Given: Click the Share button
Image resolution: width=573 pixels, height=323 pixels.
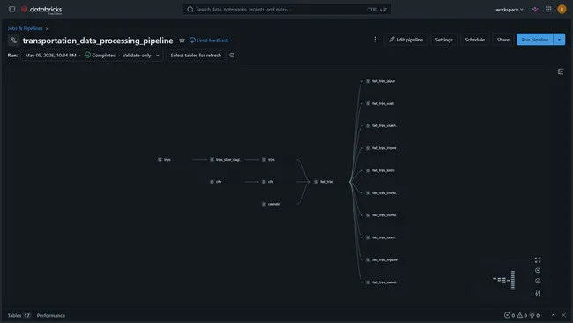Looking at the screenshot, I should (x=502, y=40).
